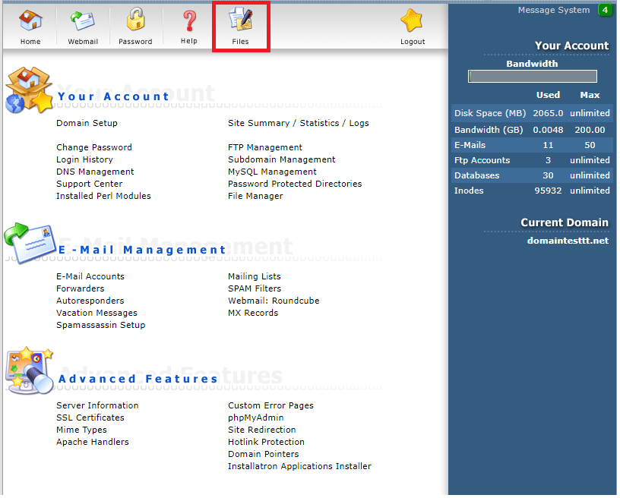Click the 2065.0 disk space used value
The width and height of the screenshot is (620, 498).
pos(549,114)
